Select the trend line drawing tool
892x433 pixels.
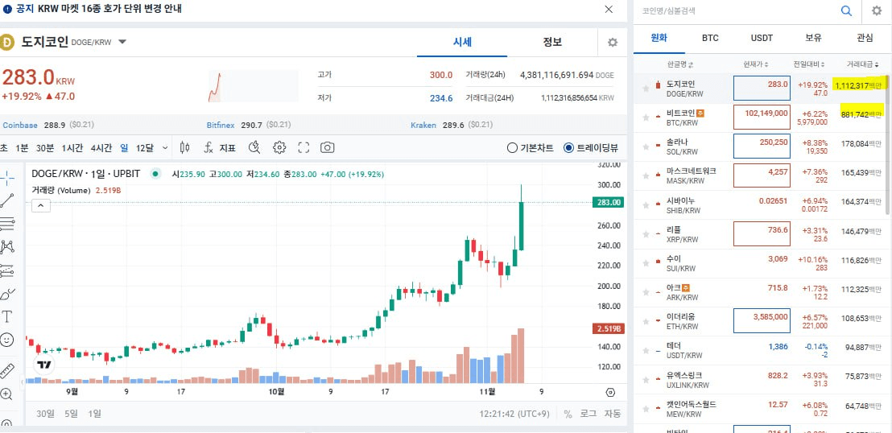7,200
